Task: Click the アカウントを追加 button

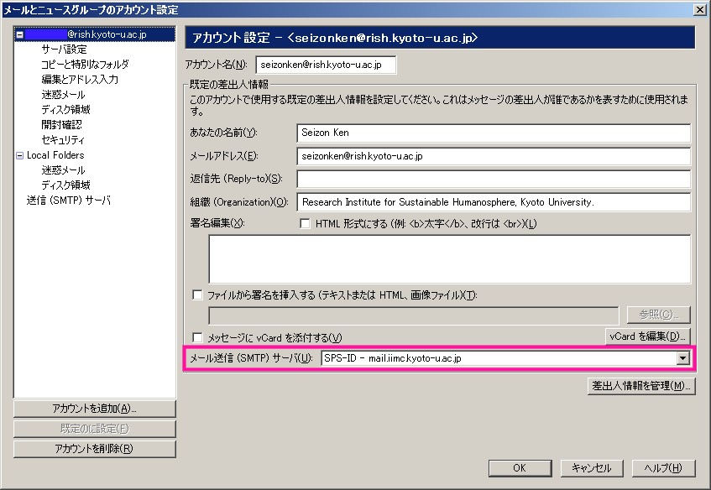Action: pyautogui.click(x=94, y=409)
